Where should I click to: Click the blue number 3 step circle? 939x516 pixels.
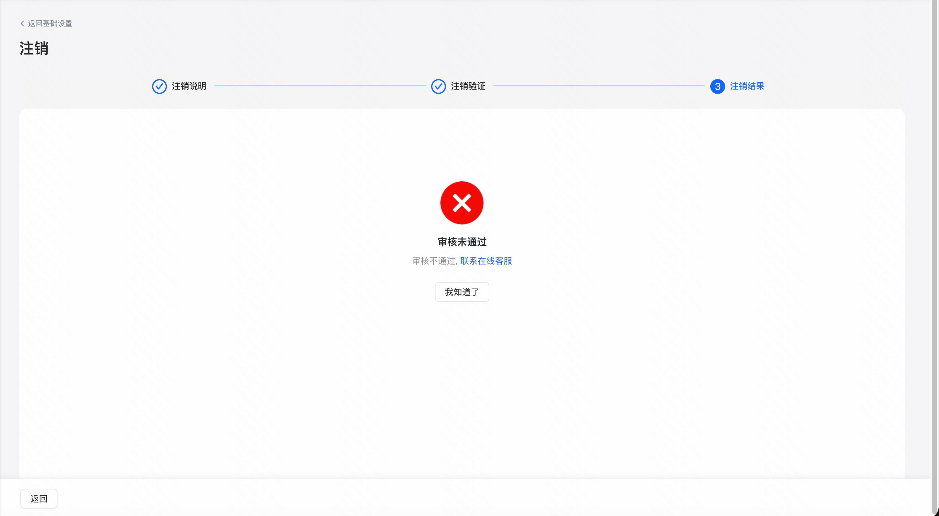point(717,87)
